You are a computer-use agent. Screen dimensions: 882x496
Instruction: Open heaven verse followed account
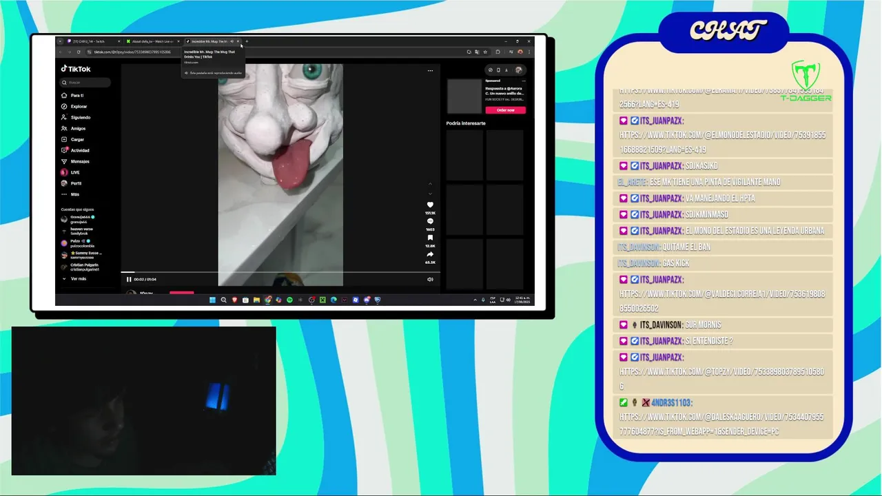77,231
